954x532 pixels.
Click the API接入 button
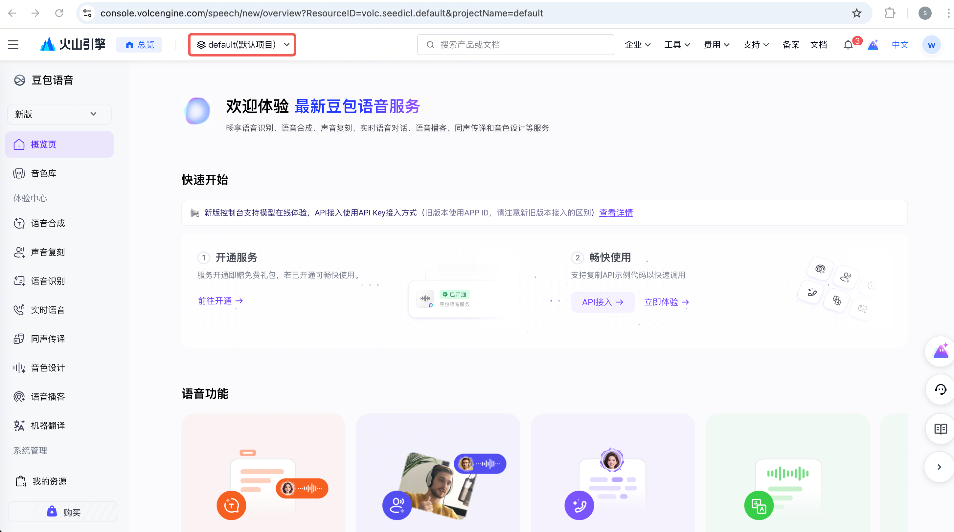point(602,302)
